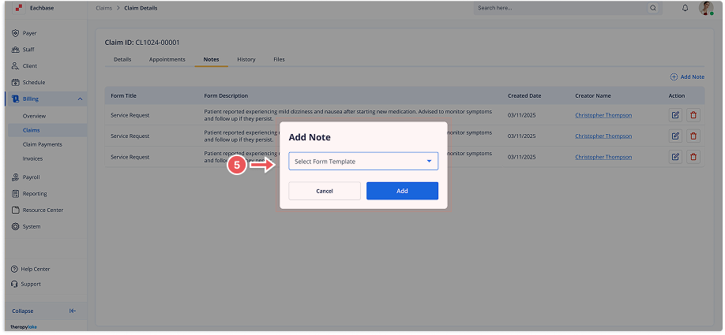Switch to the History tab

pyautogui.click(x=246, y=60)
